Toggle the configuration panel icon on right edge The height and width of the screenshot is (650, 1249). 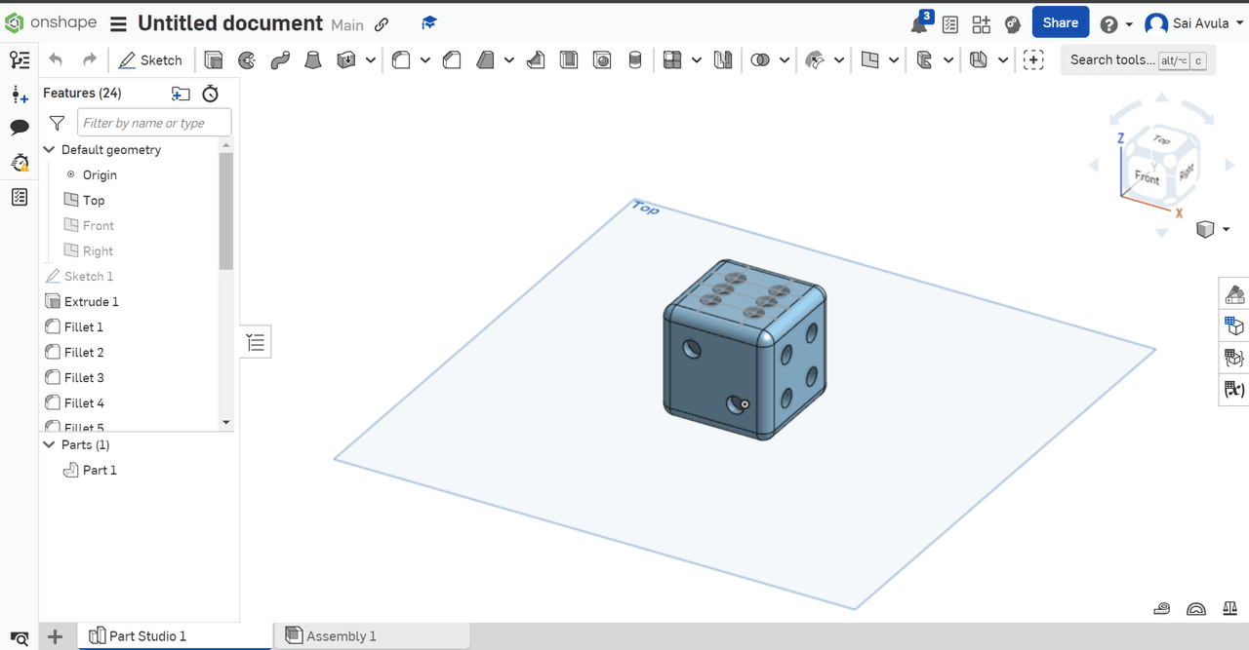[1234, 325]
